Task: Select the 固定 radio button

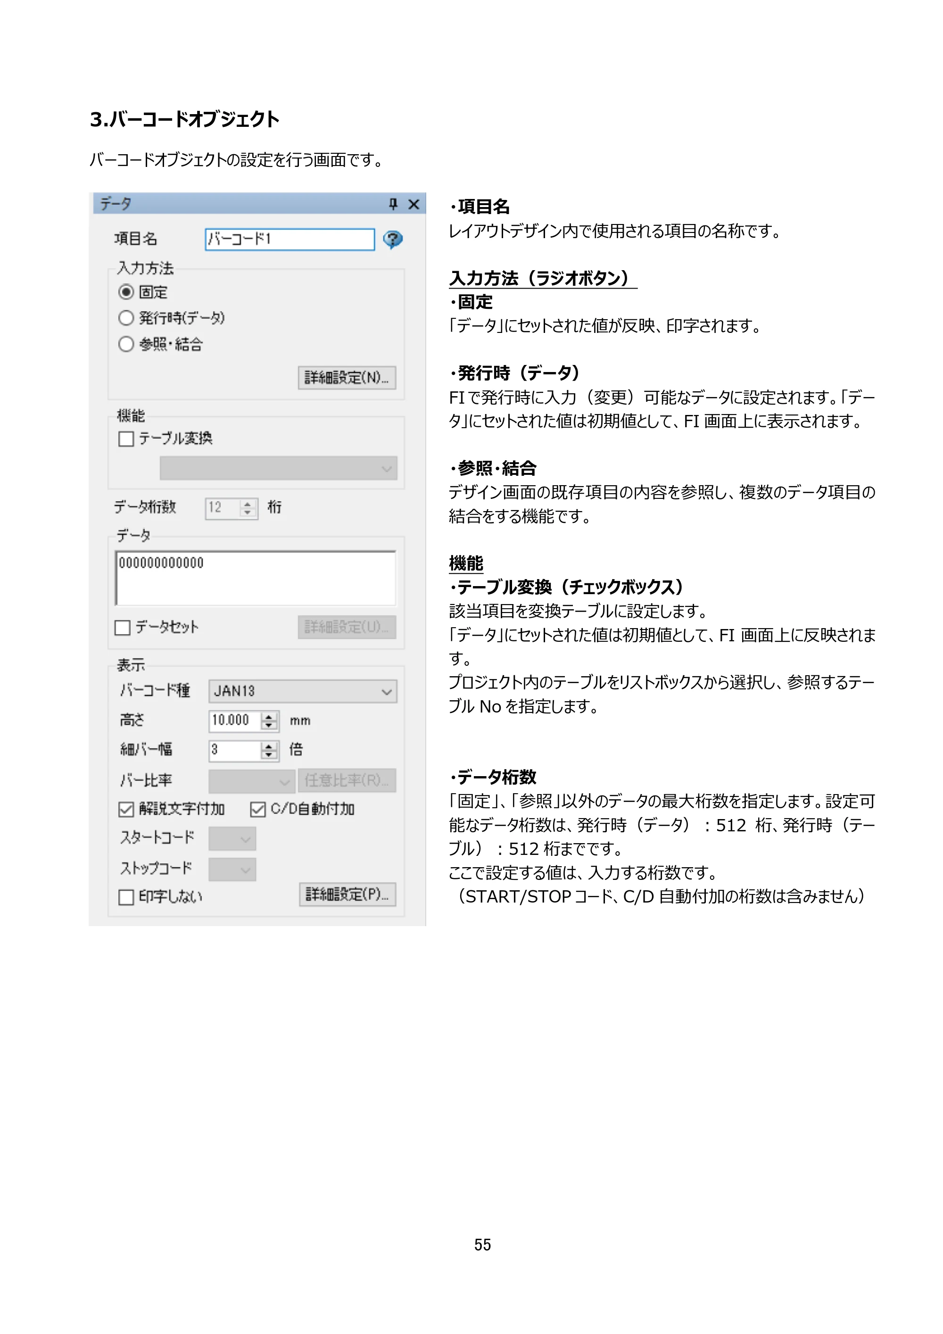Action: 126,292
